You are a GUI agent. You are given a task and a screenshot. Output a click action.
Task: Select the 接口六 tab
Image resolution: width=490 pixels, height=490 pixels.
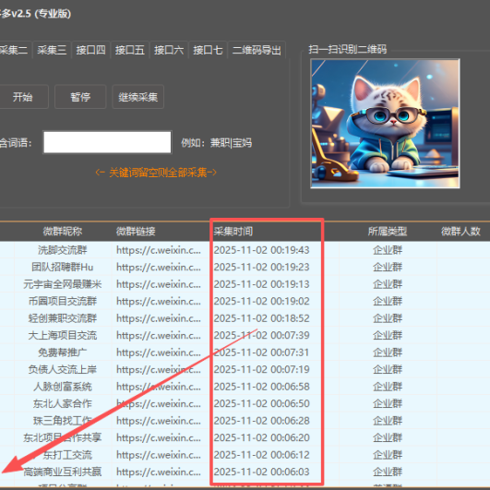169,50
